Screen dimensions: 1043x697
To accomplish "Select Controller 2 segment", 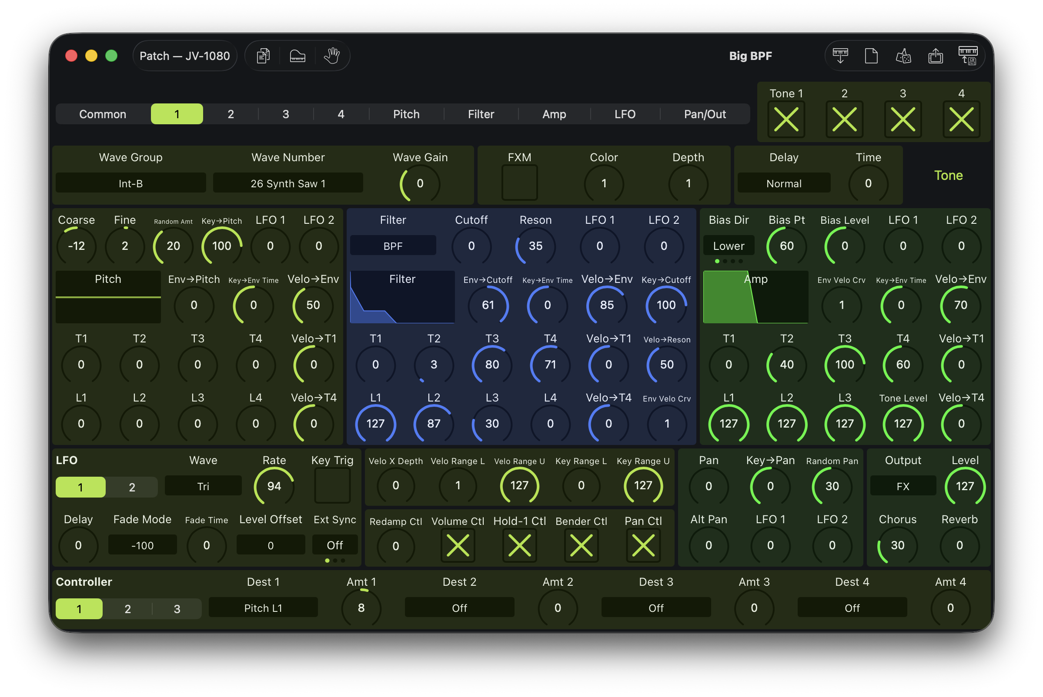I will click(128, 608).
